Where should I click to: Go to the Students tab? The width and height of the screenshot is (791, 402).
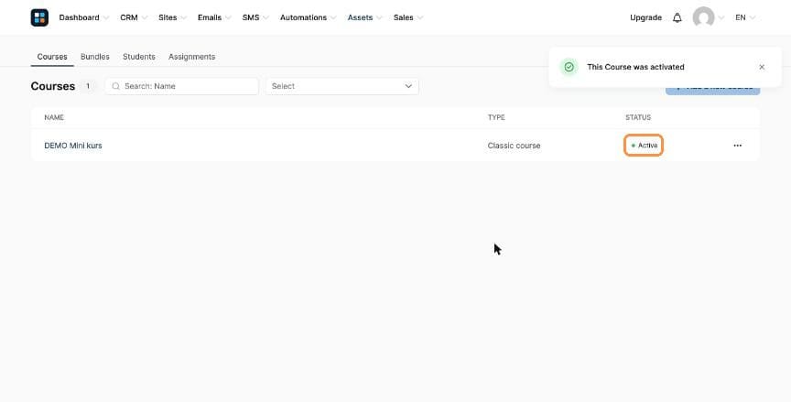pos(139,57)
